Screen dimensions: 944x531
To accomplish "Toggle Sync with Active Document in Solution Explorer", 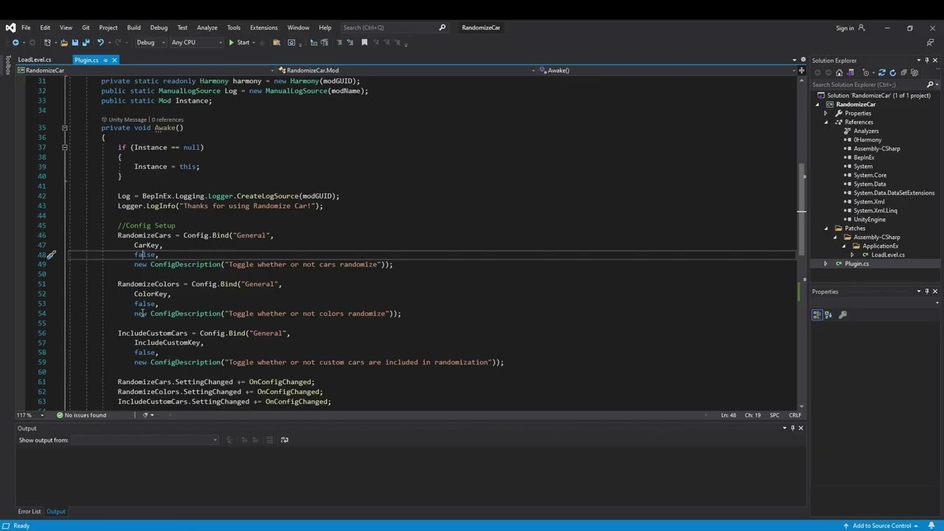I will [x=883, y=72].
